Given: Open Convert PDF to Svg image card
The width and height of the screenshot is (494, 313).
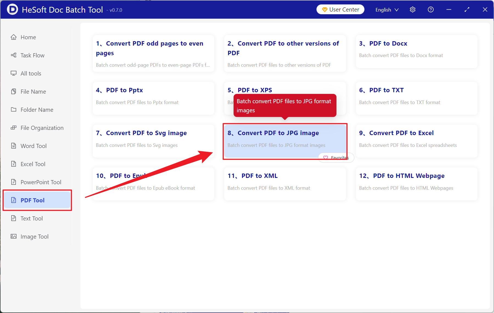Looking at the screenshot, I should coord(153,141).
